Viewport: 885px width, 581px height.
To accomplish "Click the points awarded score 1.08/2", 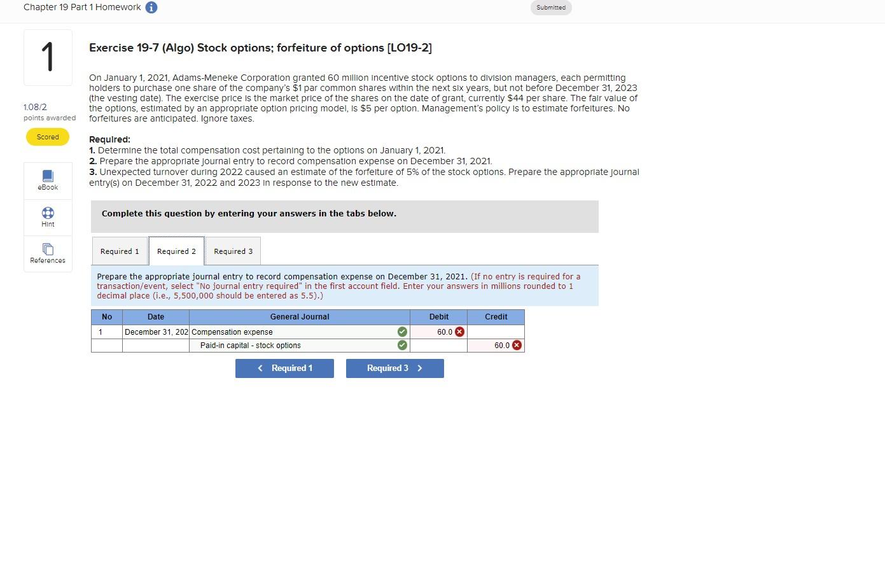I will pyautogui.click(x=35, y=107).
